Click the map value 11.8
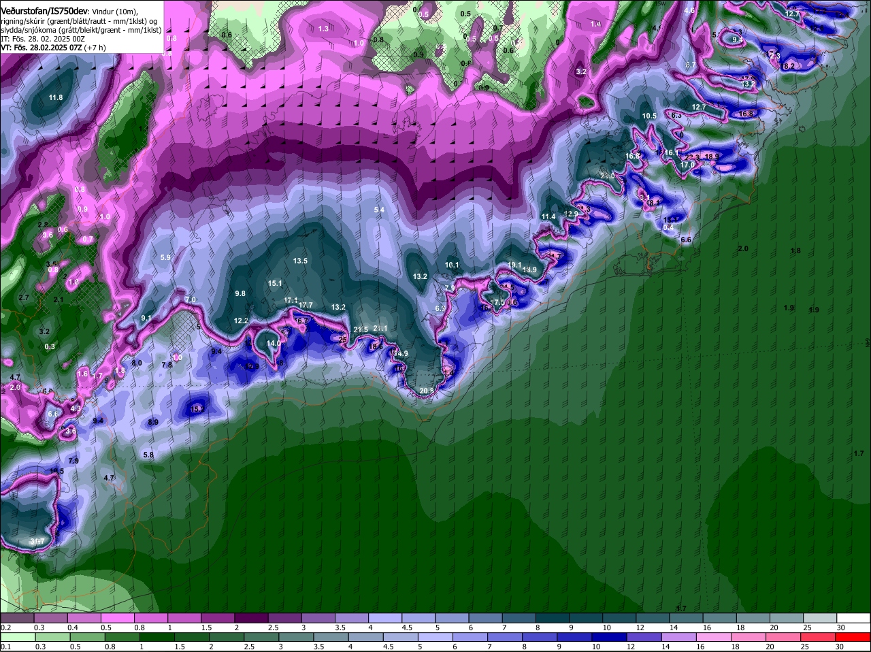871x652 pixels. (56, 97)
